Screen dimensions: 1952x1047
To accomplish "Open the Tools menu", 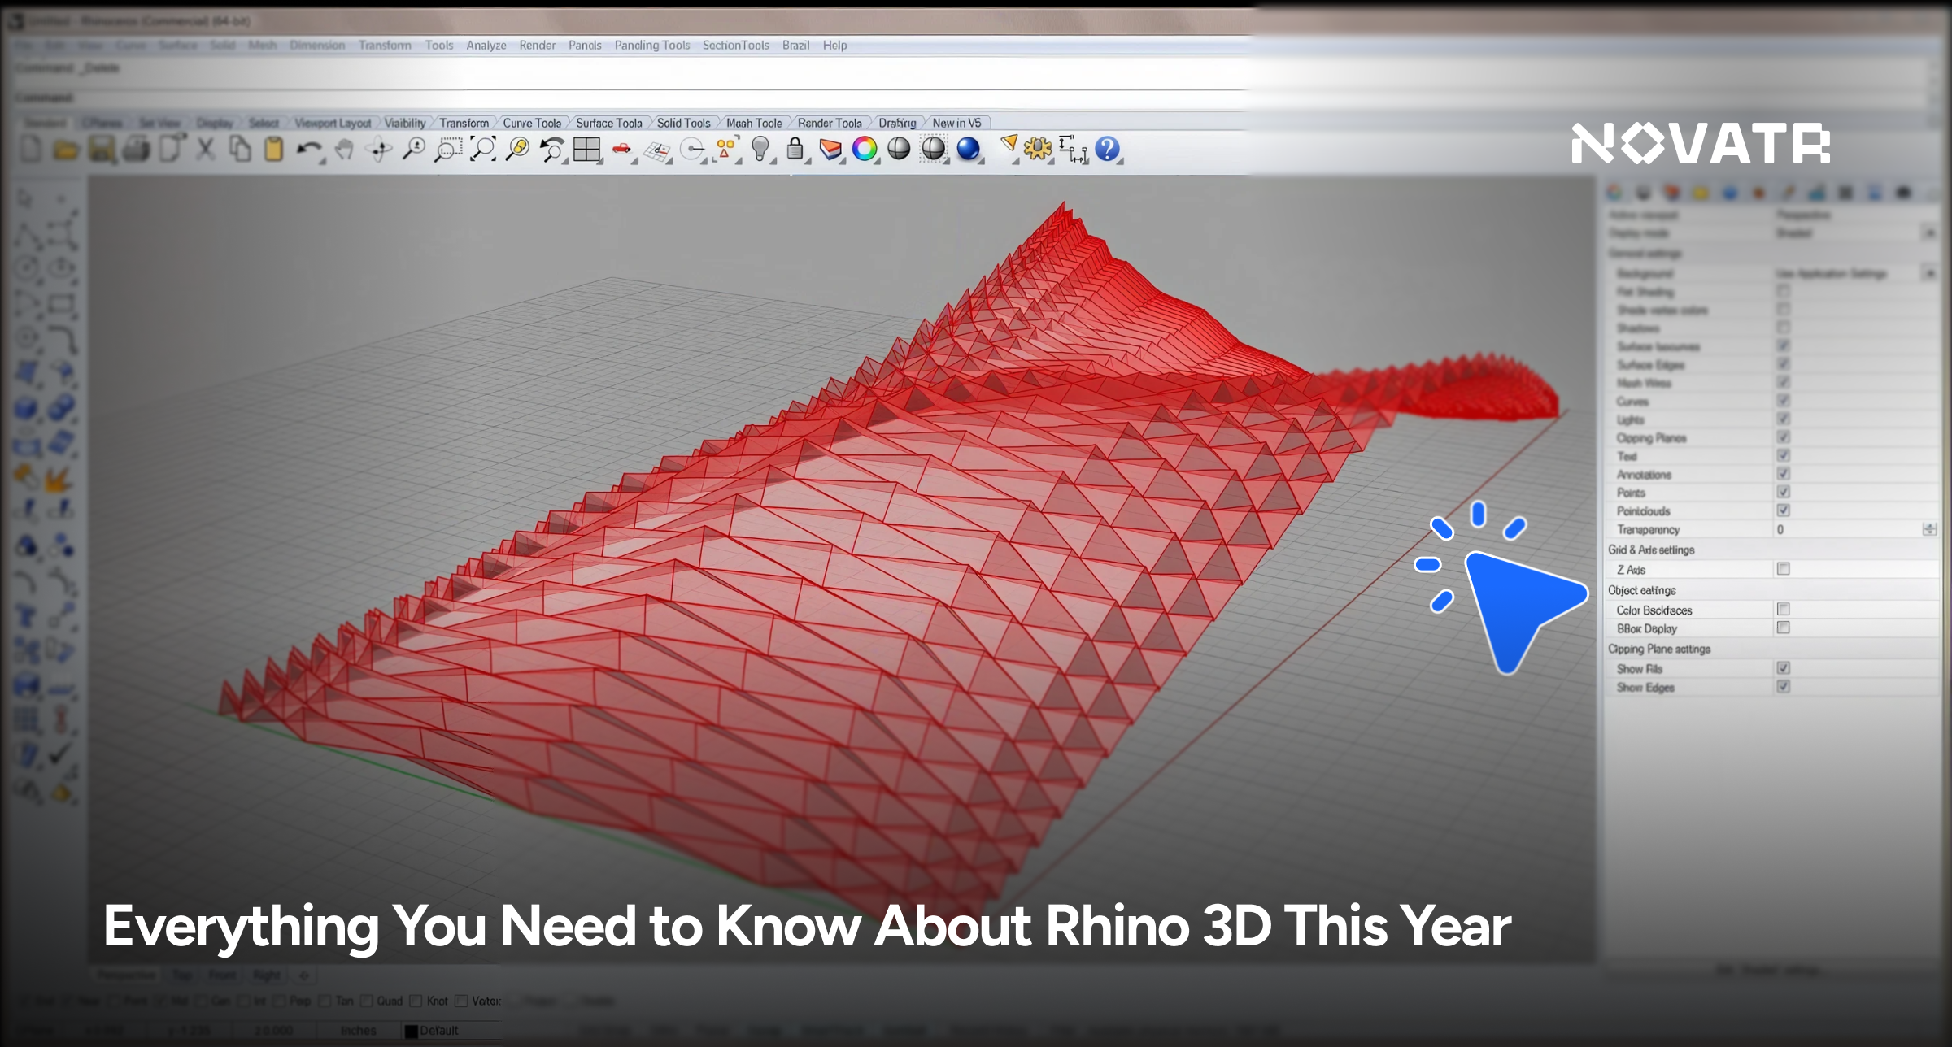I will tap(439, 46).
